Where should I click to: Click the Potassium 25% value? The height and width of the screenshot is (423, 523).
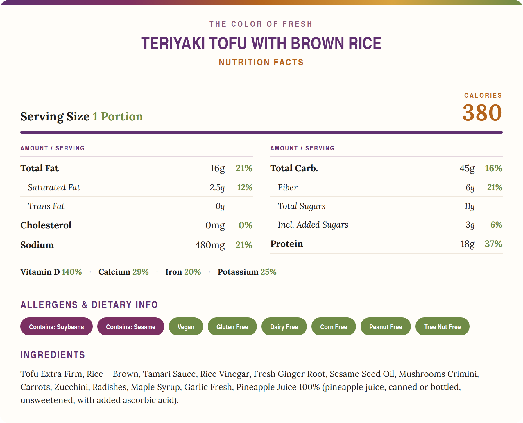247,272
